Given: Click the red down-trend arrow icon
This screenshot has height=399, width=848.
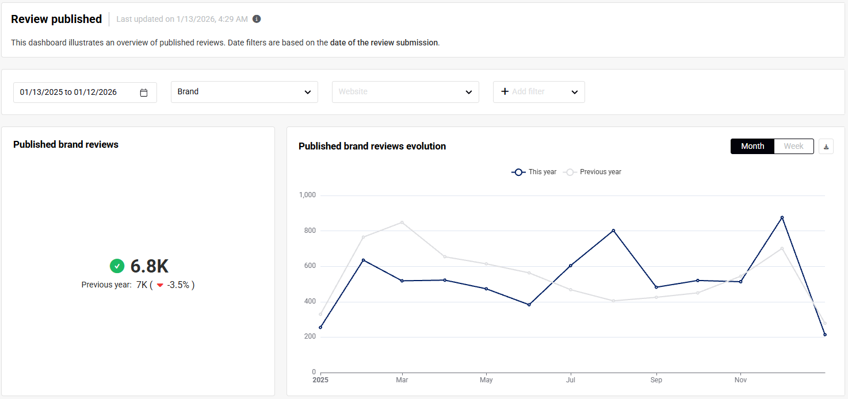Looking at the screenshot, I should 160,285.
